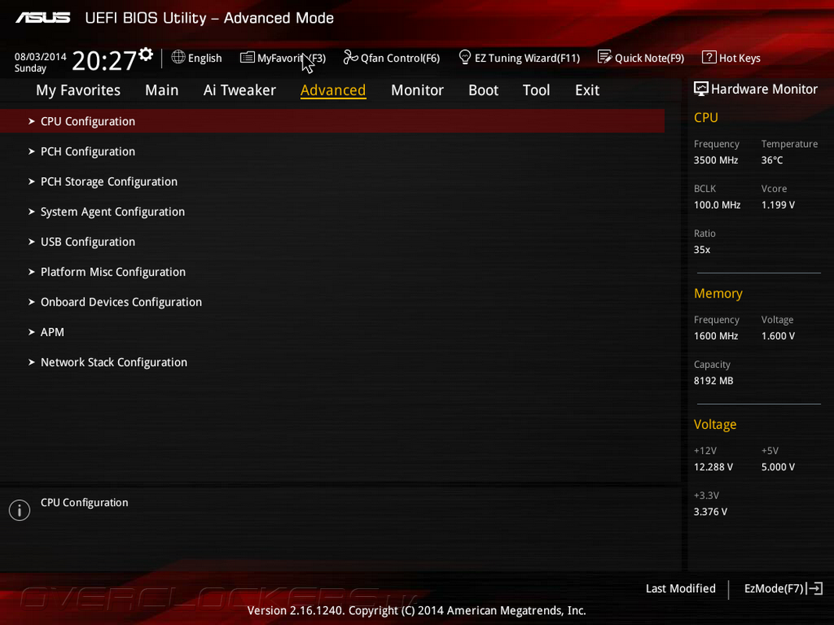Screen dimensions: 834x625
Task: Switch to EzMode(F7)
Action: (x=773, y=588)
